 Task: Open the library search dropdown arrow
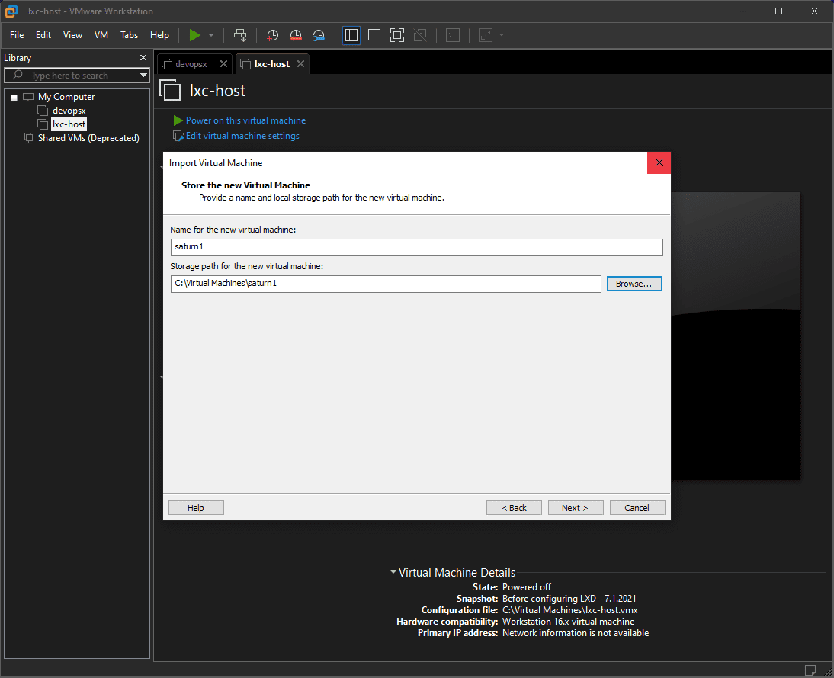click(x=143, y=76)
